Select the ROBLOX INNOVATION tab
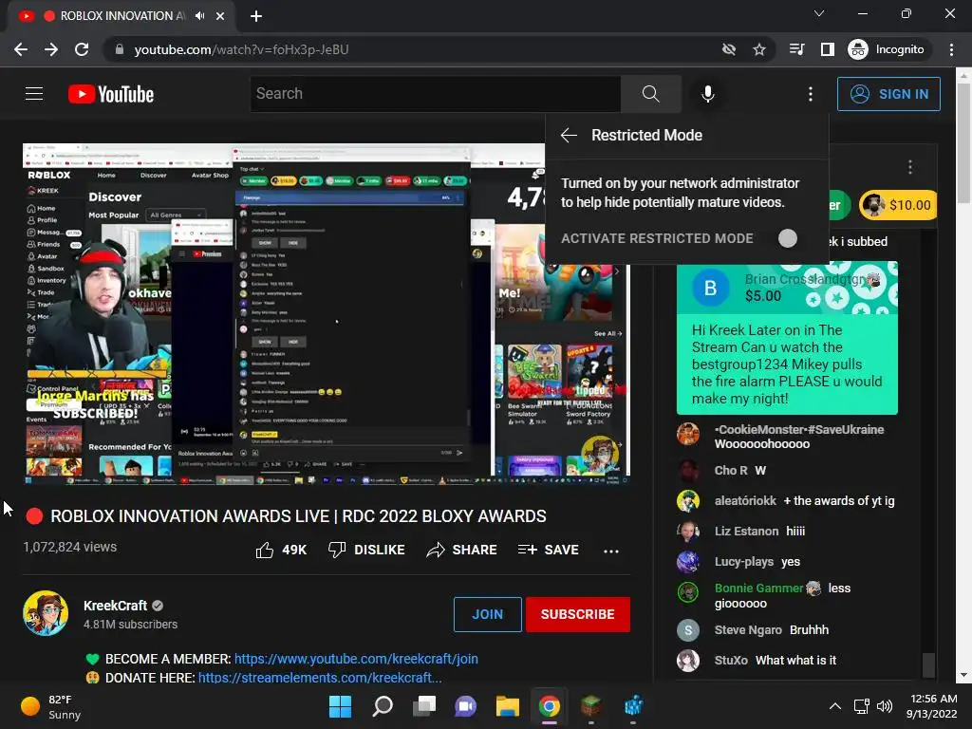The height and width of the screenshot is (729, 972). 121,16
